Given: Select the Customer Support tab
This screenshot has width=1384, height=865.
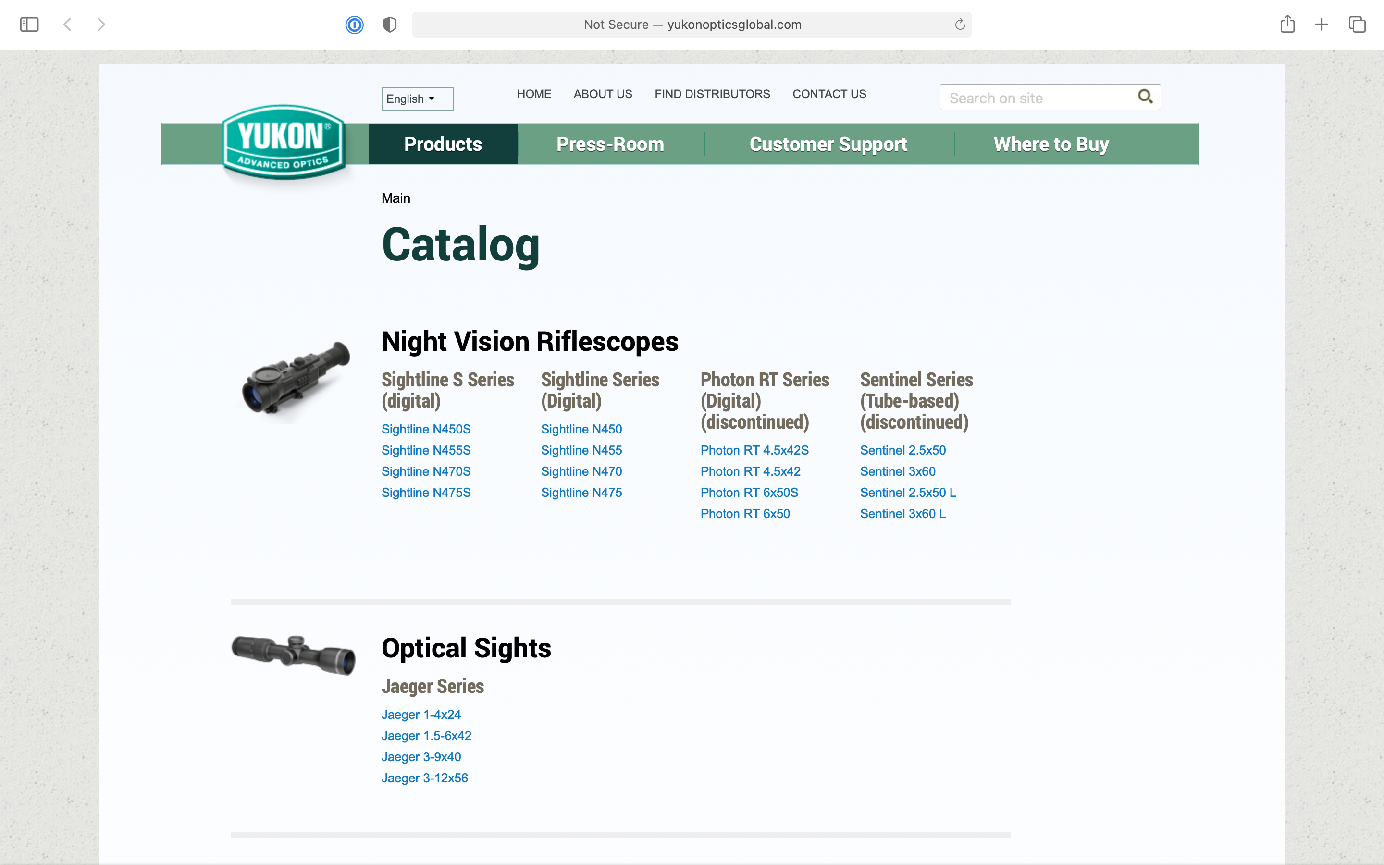Looking at the screenshot, I should point(828,144).
